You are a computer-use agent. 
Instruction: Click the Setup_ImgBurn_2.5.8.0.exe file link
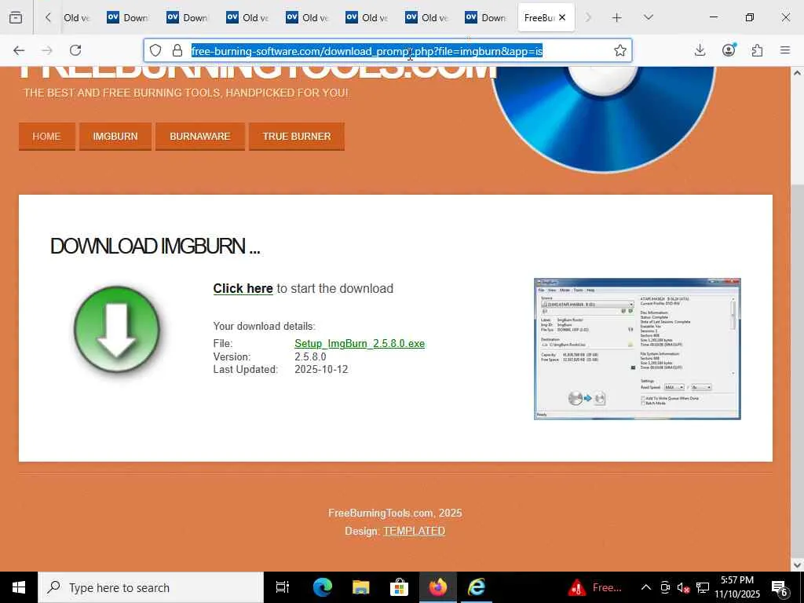[x=360, y=344]
